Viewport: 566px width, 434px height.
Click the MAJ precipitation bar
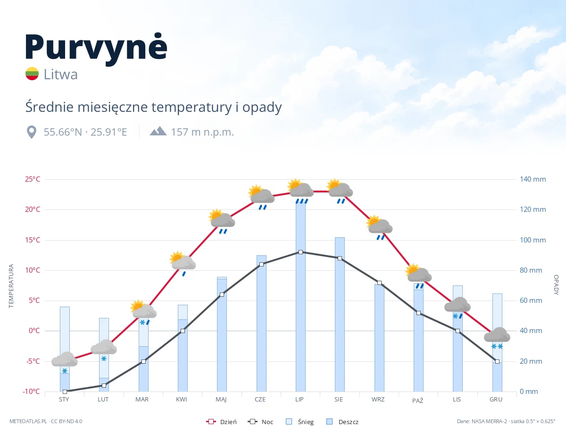pos(222,334)
